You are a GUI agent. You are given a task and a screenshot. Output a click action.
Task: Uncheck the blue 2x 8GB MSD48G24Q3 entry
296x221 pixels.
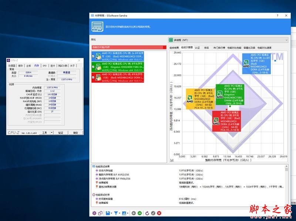coord(93,56)
